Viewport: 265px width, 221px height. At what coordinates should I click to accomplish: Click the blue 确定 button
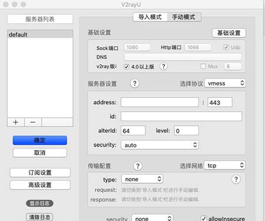40,140
